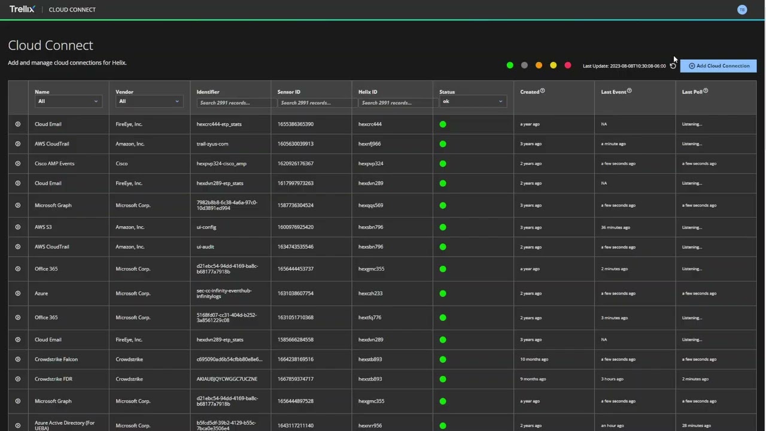Sort by the Last Poll column header
Screen dimensions: 766x431
point(692,92)
